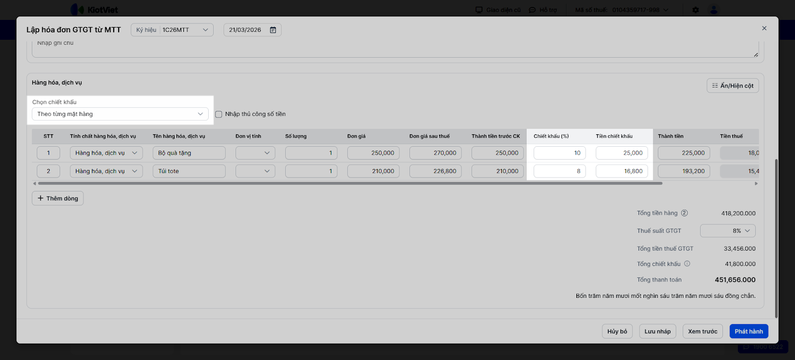Click the resize grip of the notes textarea
Screen dimensions: 795x360
click(x=756, y=55)
